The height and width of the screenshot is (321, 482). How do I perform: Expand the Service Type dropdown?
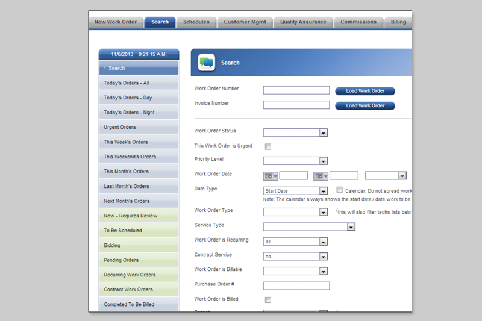point(351,227)
